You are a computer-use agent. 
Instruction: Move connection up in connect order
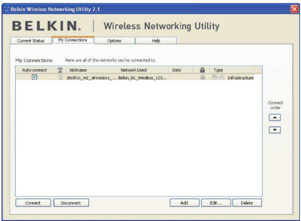[275, 117]
